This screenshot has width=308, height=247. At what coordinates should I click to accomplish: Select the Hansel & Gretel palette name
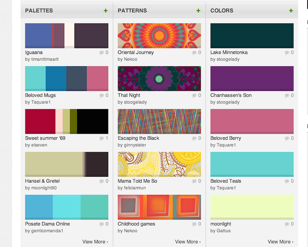(42, 181)
